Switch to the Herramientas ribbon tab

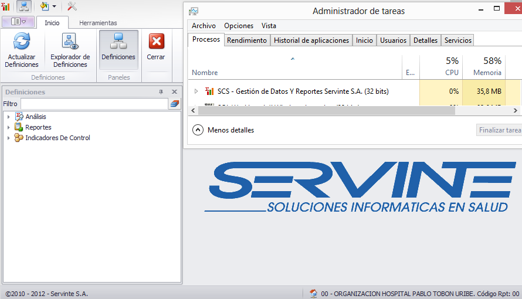pyautogui.click(x=98, y=23)
